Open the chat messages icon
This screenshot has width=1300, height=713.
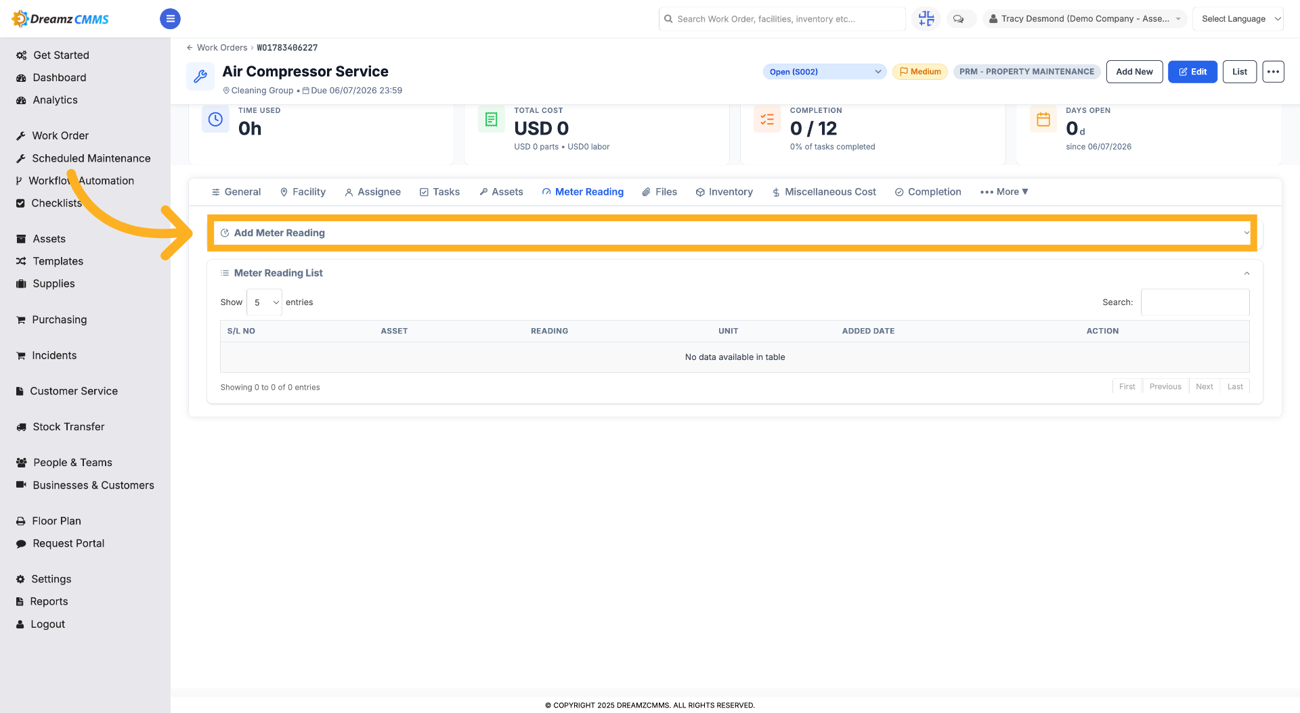tap(958, 19)
